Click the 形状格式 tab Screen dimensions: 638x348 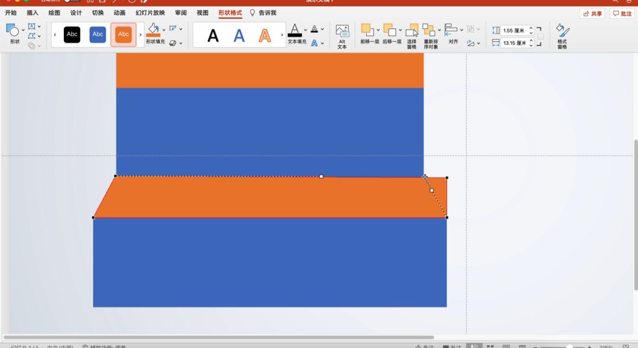coord(230,12)
